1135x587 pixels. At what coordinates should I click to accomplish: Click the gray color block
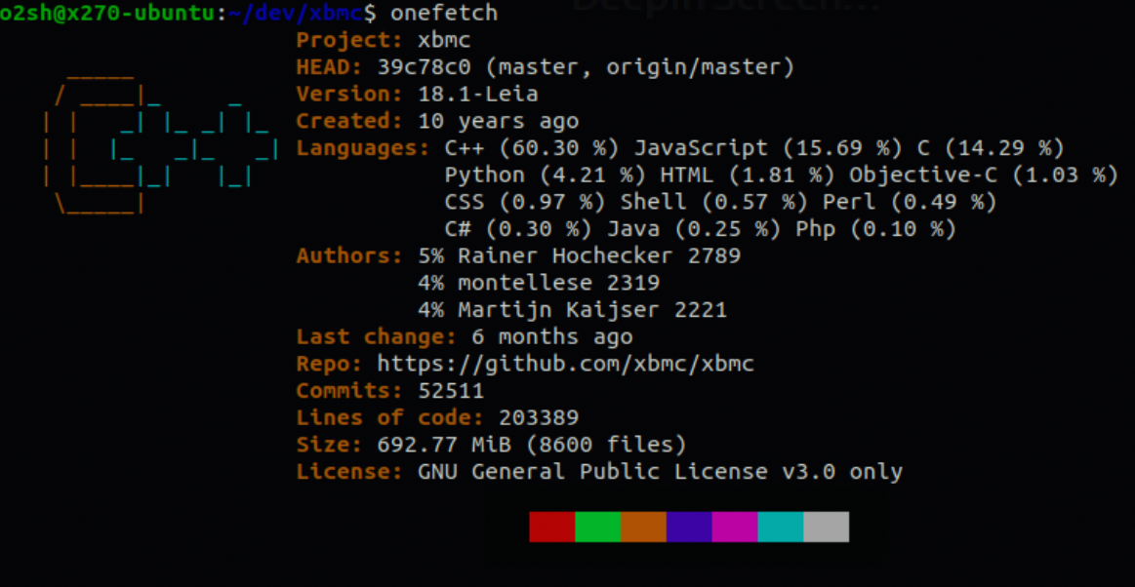tap(826, 527)
